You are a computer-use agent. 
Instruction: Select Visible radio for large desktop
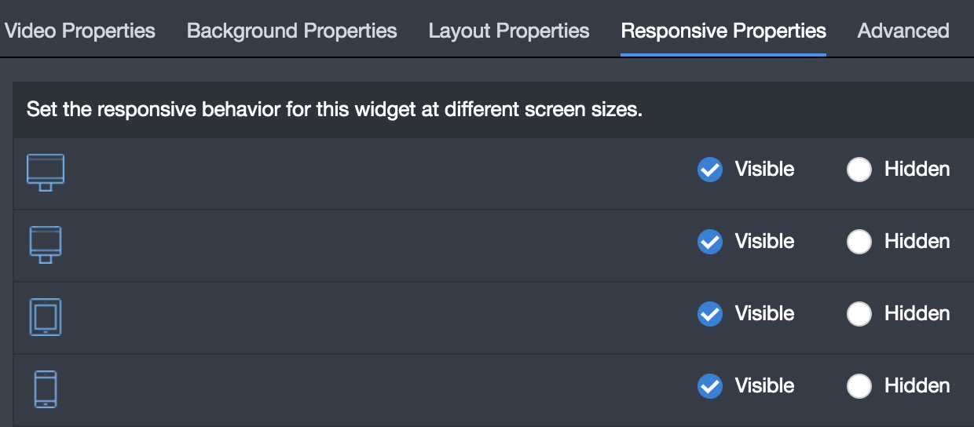click(x=710, y=170)
